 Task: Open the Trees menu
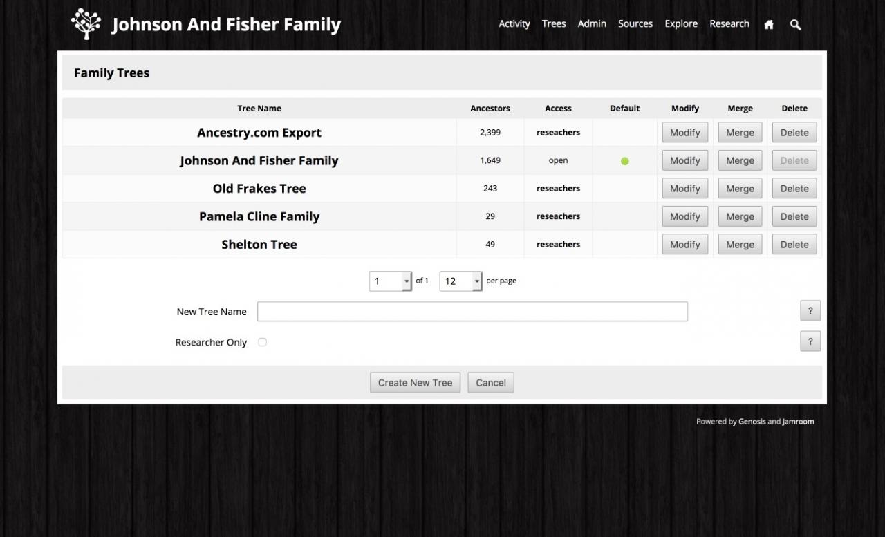(554, 23)
